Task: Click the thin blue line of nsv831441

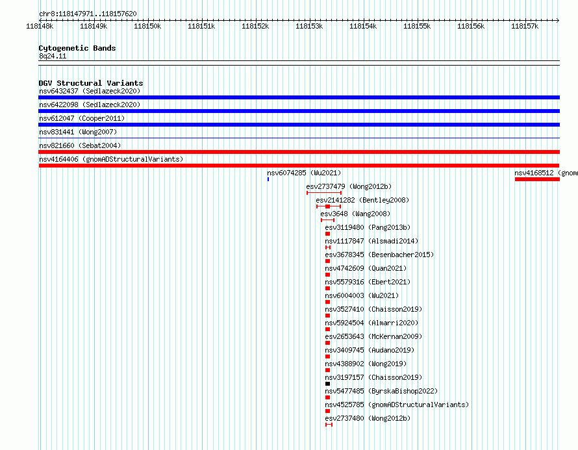Action: [299, 138]
